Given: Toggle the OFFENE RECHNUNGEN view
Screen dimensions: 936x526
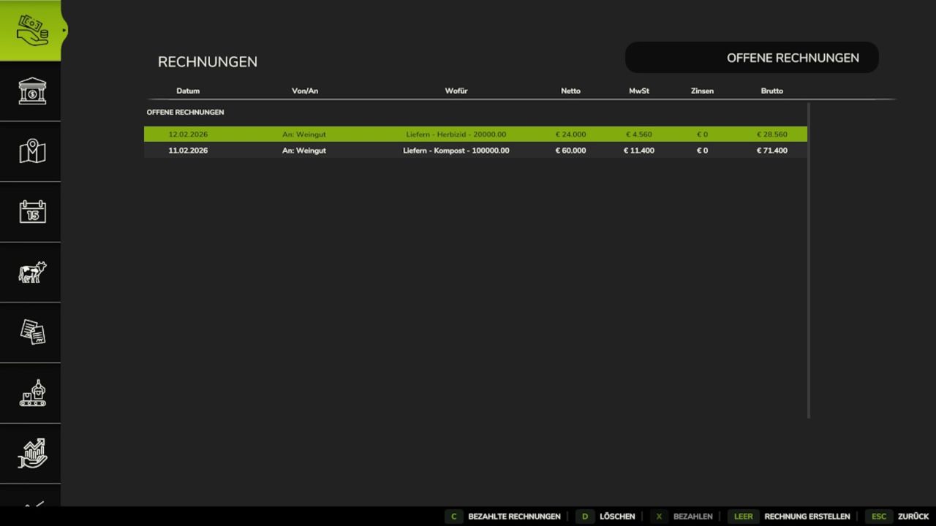Looking at the screenshot, I should tap(752, 57).
